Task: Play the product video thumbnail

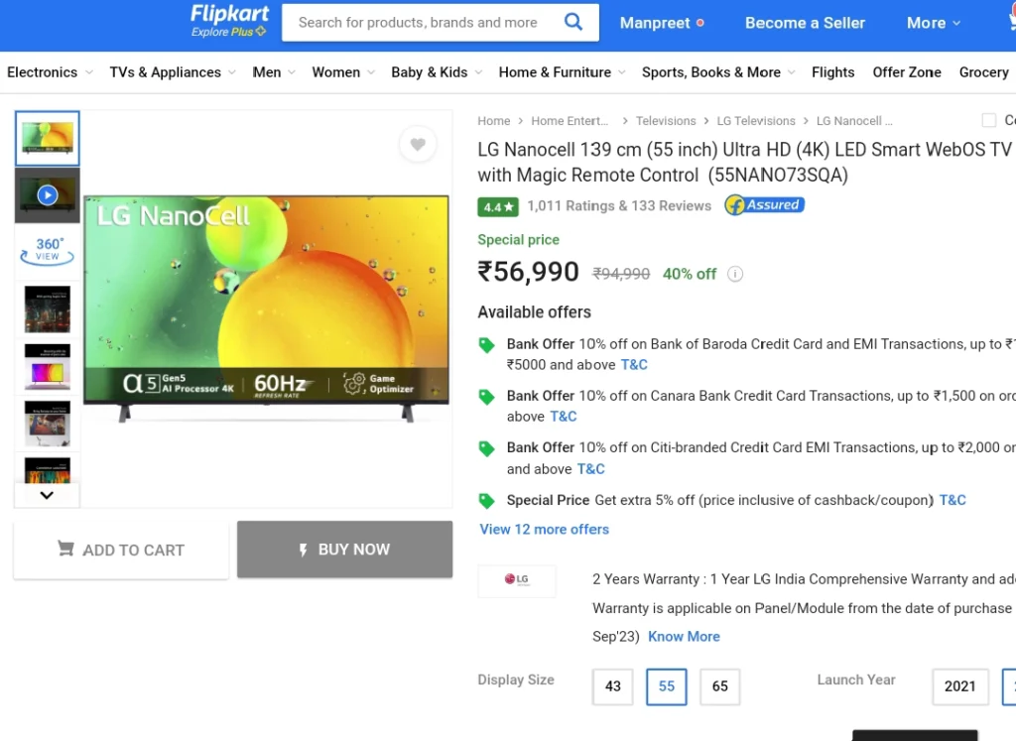Action: coord(48,195)
